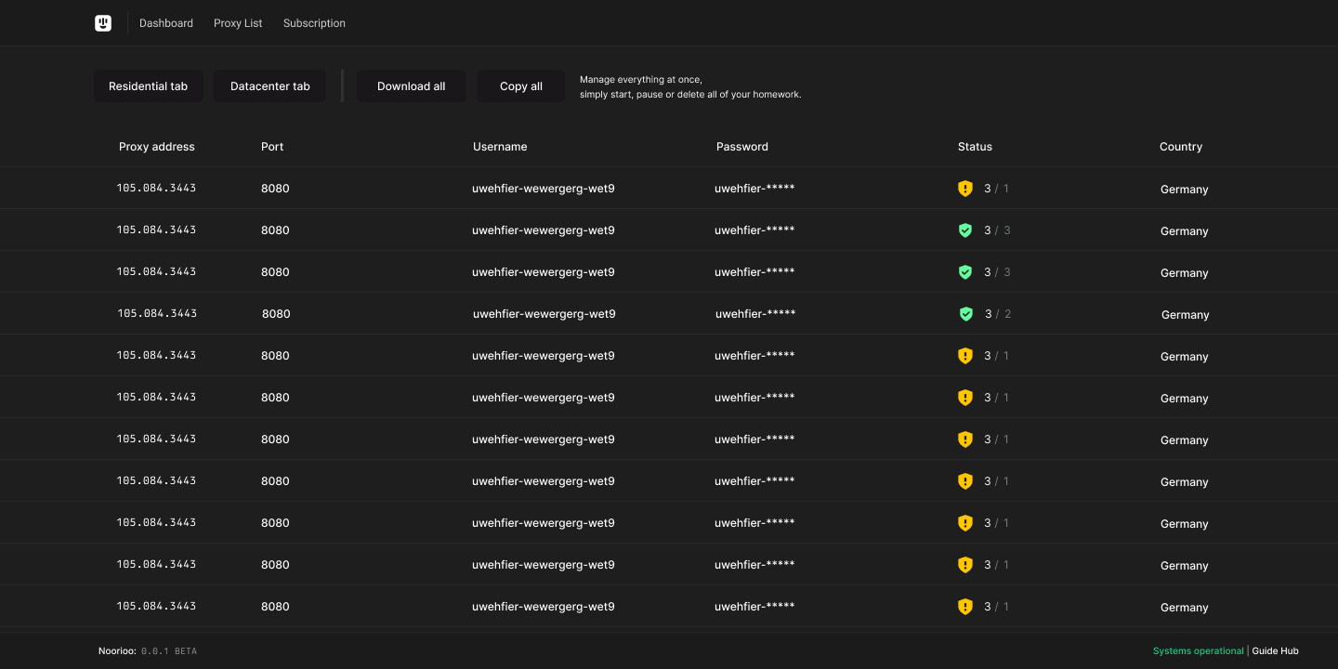The image size is (1338, 669).
Task: Navigate to the Dashboard
Action: pyautogui.click(x=166, y=22)
